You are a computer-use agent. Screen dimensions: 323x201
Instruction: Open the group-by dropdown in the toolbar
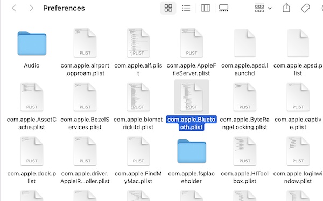[x=263, y=8]
